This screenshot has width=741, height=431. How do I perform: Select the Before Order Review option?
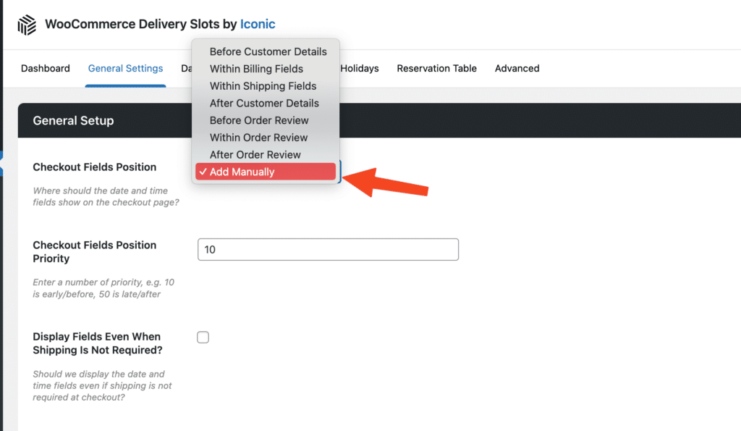(x=259, y=120)
